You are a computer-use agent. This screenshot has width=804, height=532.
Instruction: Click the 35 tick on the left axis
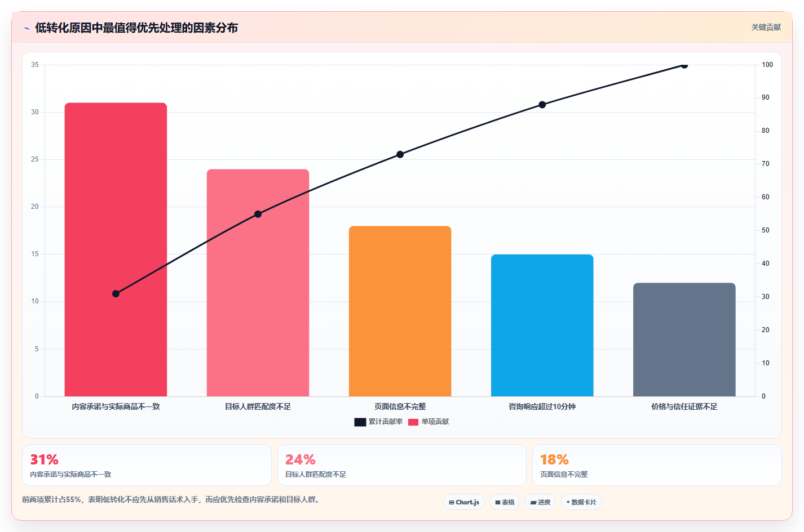pyautogui.click(x=35, y=65)
